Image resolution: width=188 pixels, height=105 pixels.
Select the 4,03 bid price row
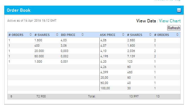(53, 40)
